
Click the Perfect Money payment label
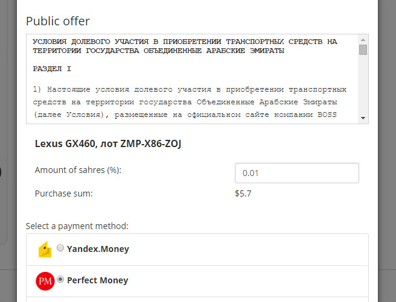[97, 280]
